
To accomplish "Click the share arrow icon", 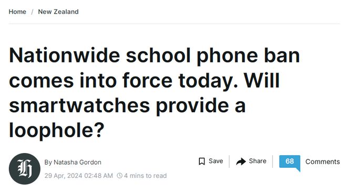I will pyautogui.click(x=241, y=162).
